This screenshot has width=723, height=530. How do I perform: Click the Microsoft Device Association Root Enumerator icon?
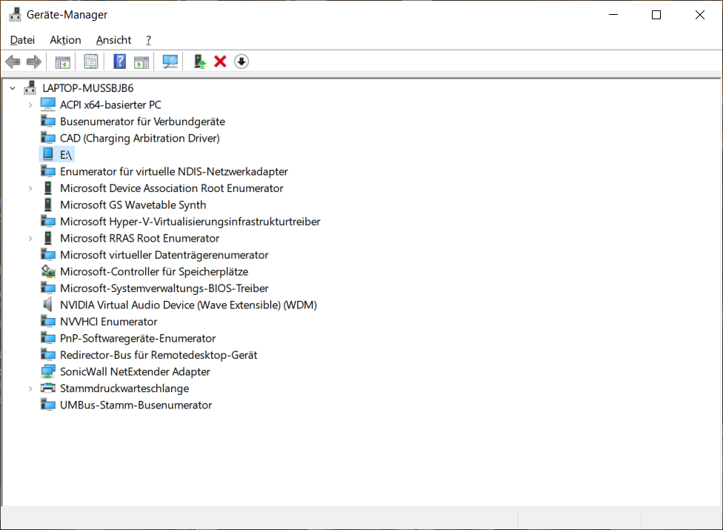tap(48, 188)
